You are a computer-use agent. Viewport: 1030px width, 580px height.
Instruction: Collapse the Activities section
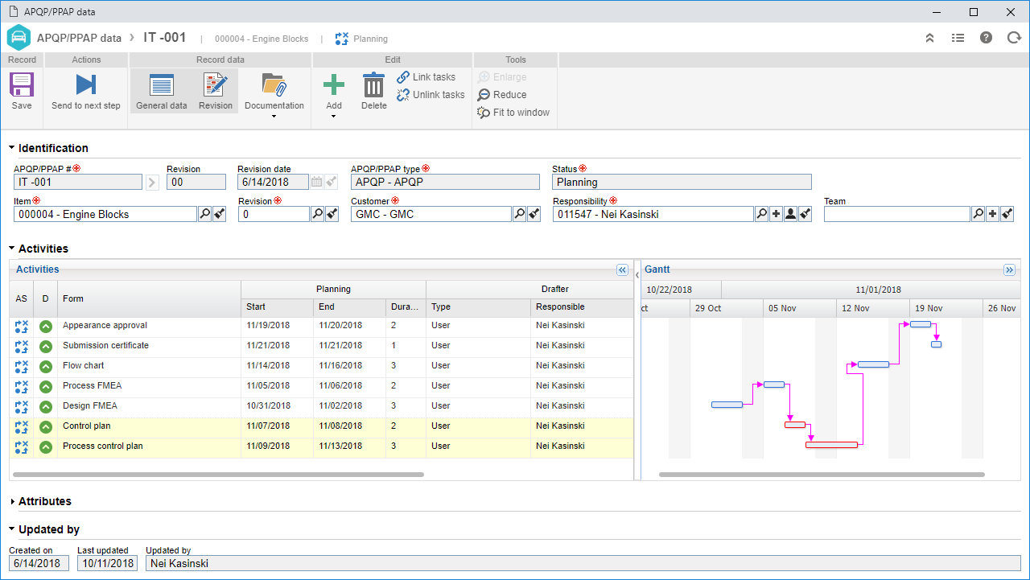point(12,249)
